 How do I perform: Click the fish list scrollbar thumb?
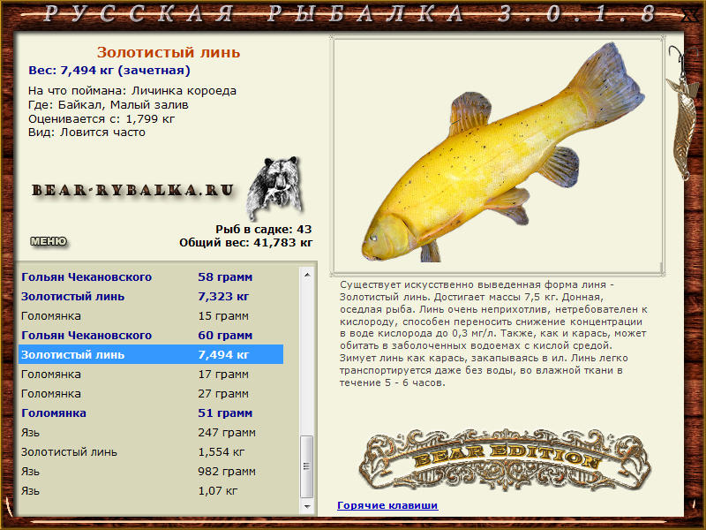point(307,466)
